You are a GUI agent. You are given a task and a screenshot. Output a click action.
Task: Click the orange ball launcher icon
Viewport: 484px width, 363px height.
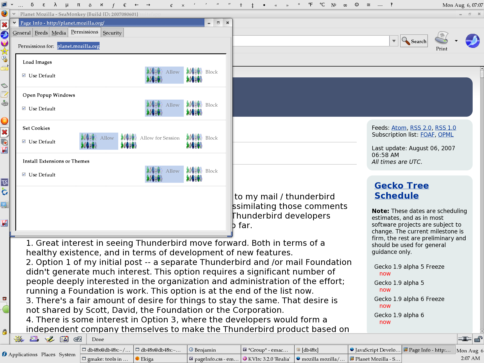(x=5, y=121)
